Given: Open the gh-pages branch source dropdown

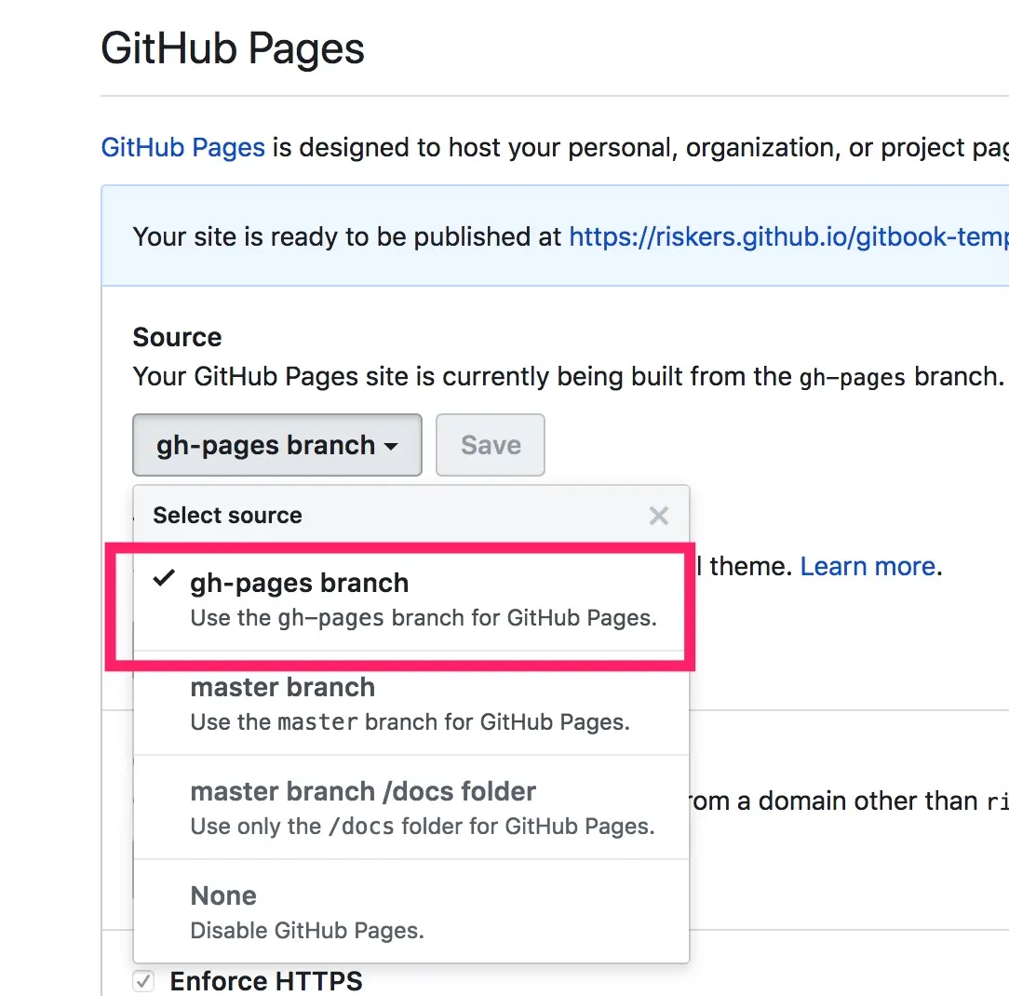Looking at the screenshot, I should (277, 445).
